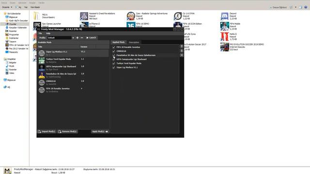The image size is (310, 174).
Task: Open the Help menu in Frosty
Action: pyautogui.click(x=48, y=33)
